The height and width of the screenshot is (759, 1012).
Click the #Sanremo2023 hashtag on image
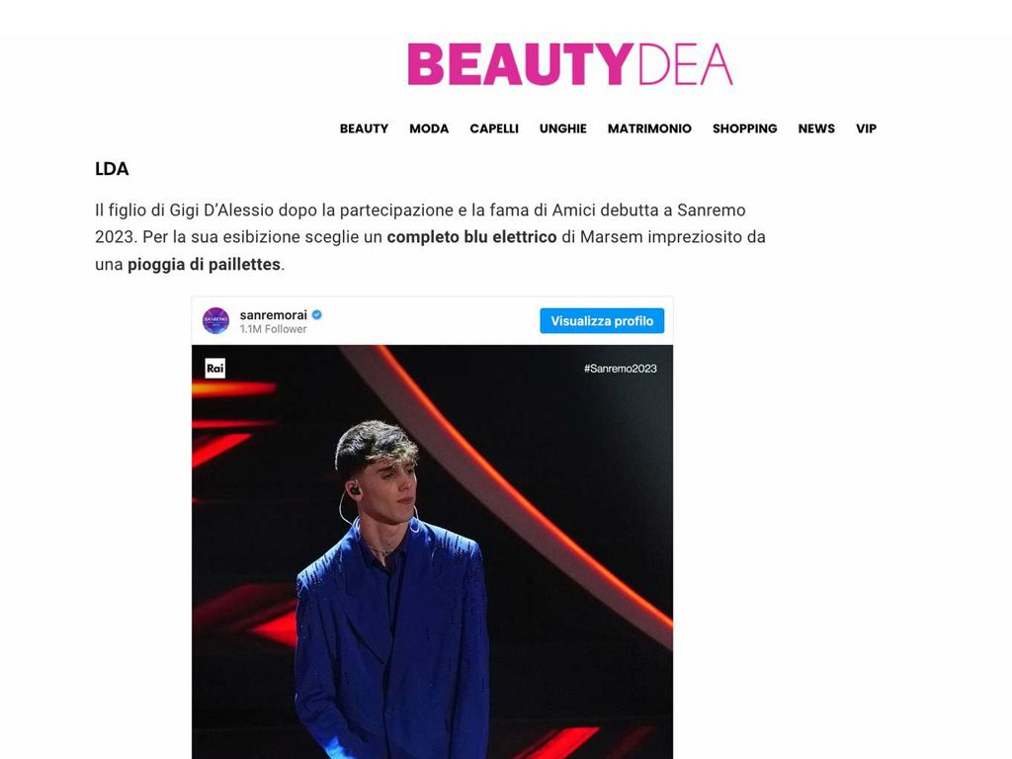coord(621,369)
